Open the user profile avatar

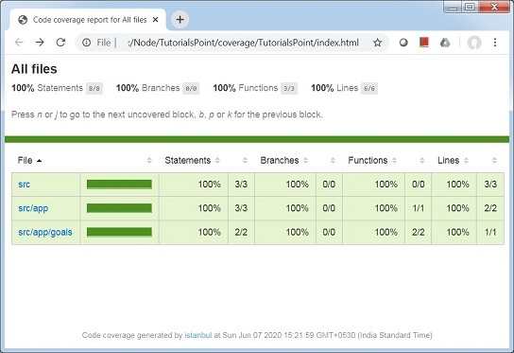click(474, 43)
